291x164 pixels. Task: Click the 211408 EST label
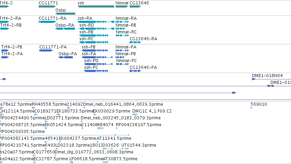point(89,125)
